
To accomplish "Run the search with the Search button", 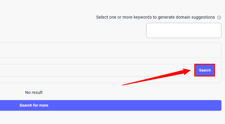I will [205, 70].
